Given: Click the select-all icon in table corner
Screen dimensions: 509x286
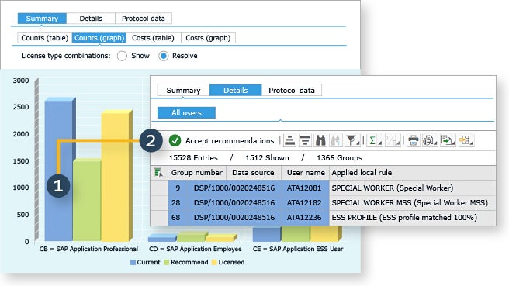Looking at the screenshot, I should (x=159, y=173).
